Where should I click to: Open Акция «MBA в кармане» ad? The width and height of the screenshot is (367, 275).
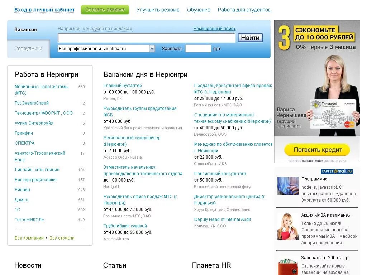(325, 215)
